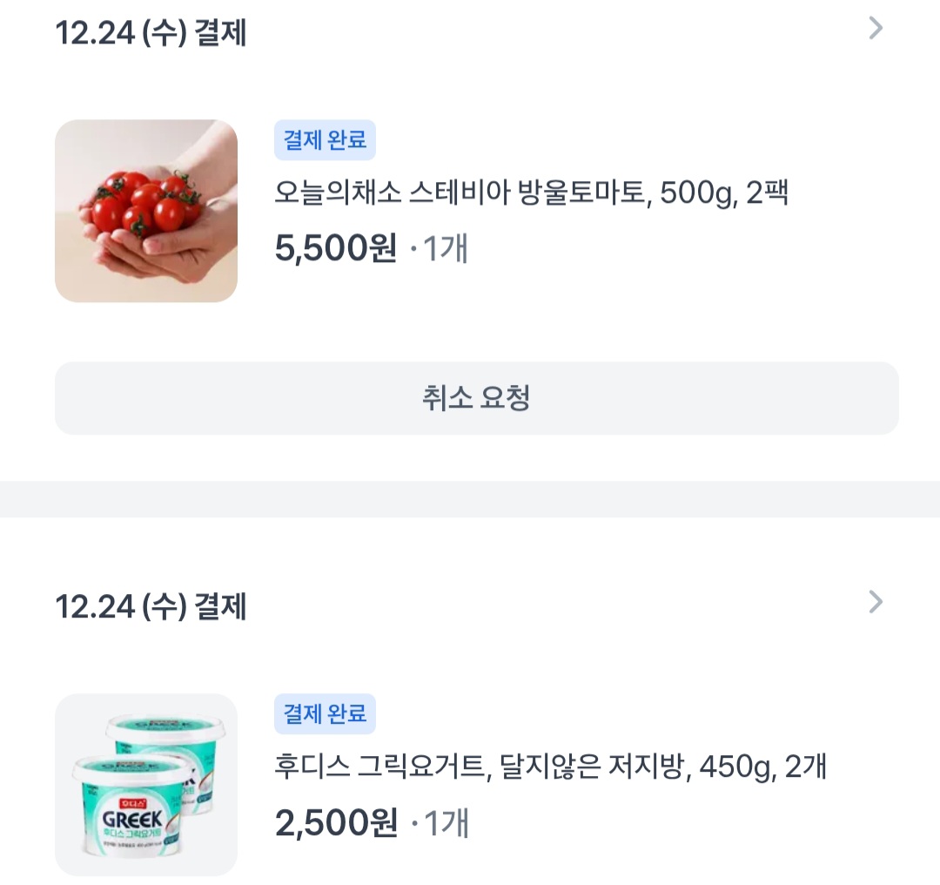Click the Greek yogurt product thumbnail

[145, 785]
